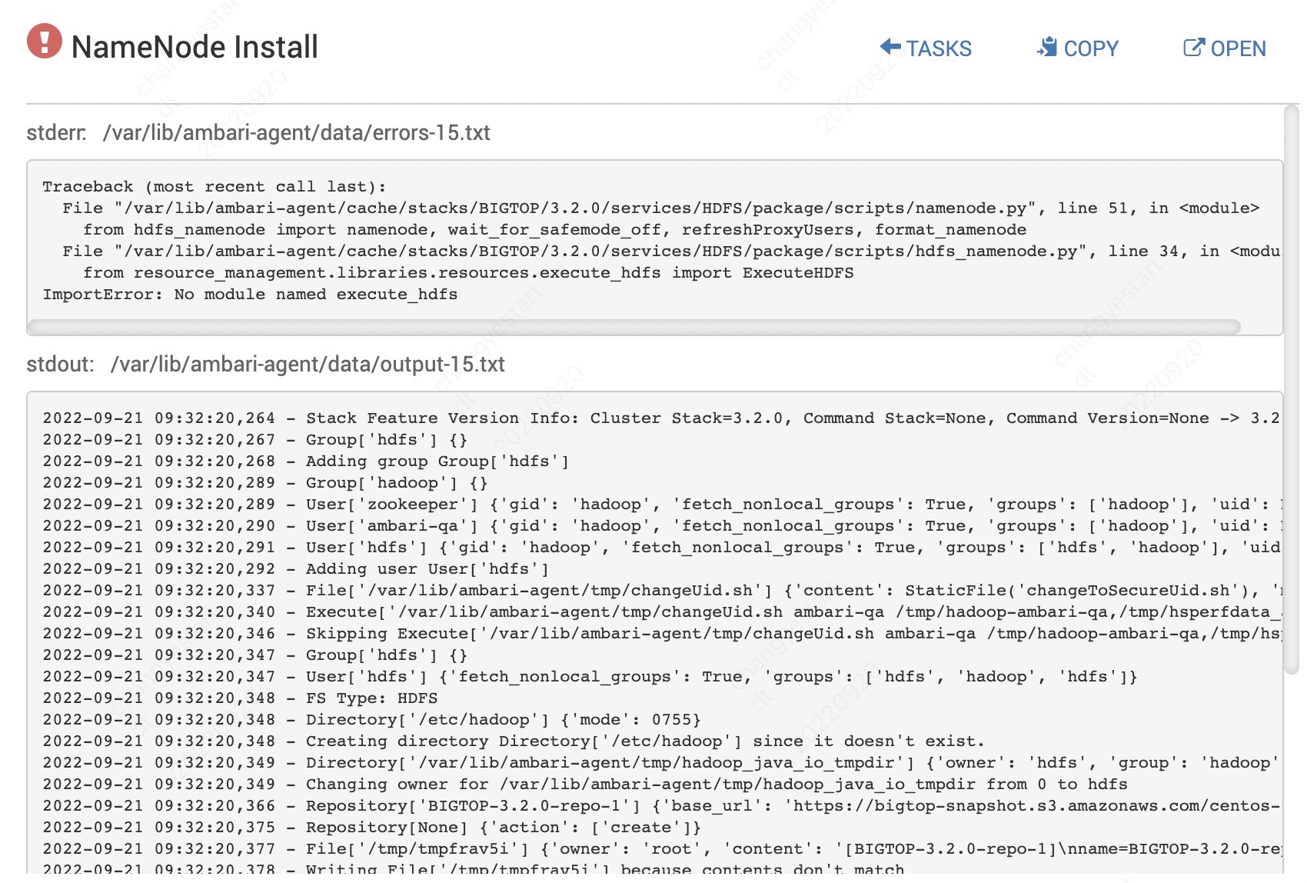Click the vertical scrollbar on the right

(x=1292, y=390)
